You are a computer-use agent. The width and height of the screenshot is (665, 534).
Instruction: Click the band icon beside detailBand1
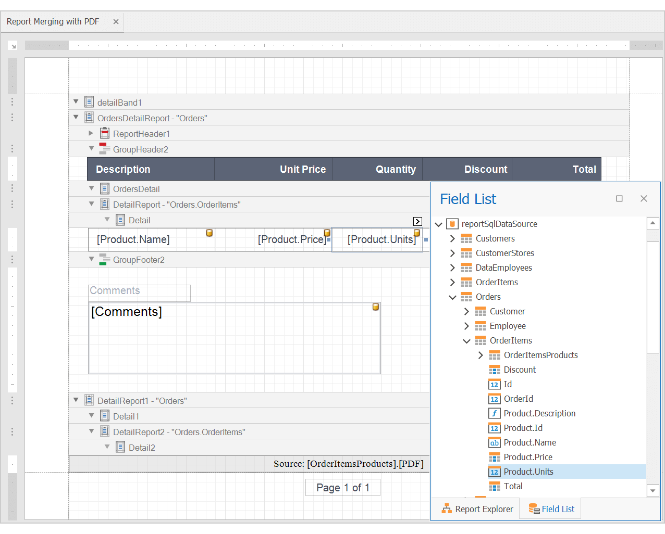pyautogui.click(x=89, y=101)
